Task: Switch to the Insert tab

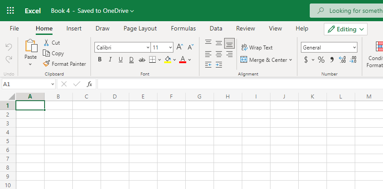Action: (74, 29)
